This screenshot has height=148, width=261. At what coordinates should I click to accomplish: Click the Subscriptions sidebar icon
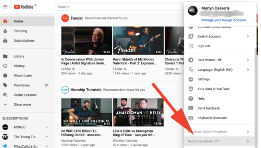[5, 40]
